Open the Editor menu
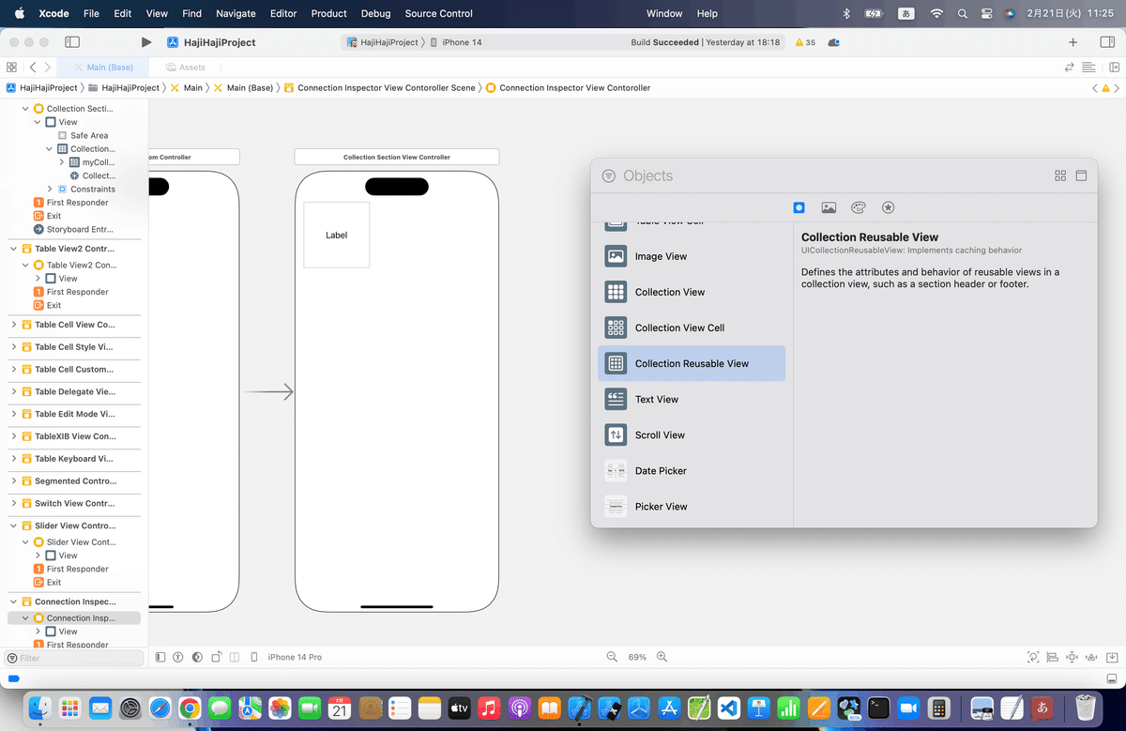The height and width of the screenshot is (731, 1126). pyautogui.click(x=283, y=13)
